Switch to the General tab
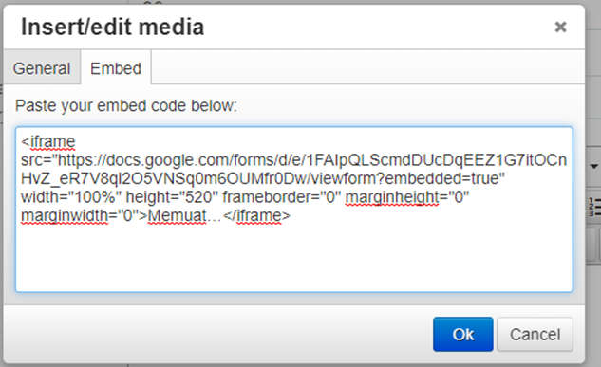Screen dimensions: 601x367 [42, 67]
